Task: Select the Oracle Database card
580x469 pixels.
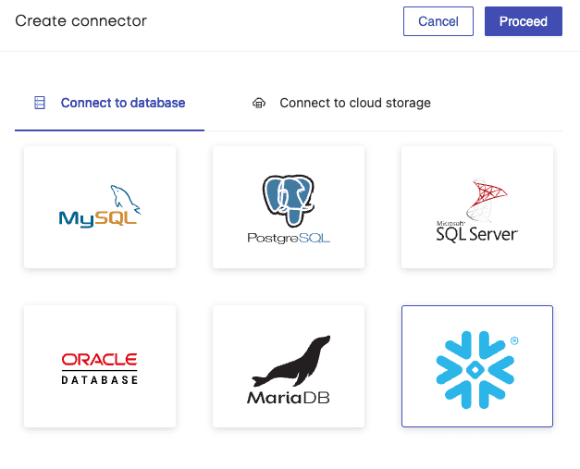Action: 100,366
